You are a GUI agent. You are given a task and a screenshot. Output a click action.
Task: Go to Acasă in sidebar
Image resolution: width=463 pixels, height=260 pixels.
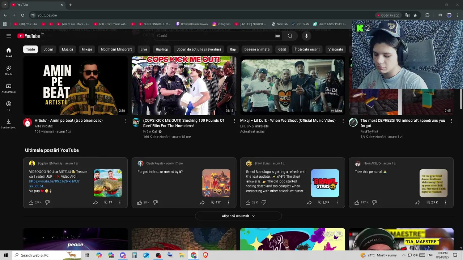click(9, 52)
